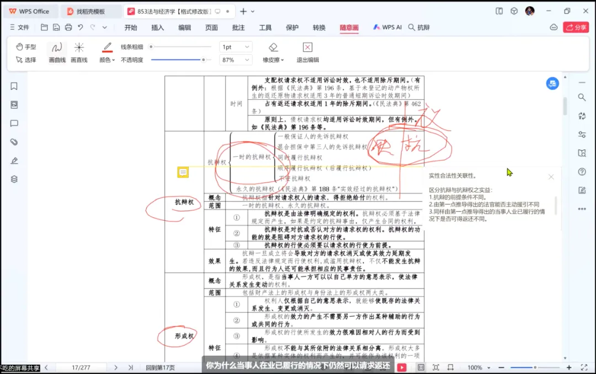This screenshot has height=374, width=596.
Task: Open the 随意画 tab
Action: [x=349, y=28]
